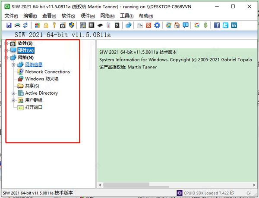Screen dimensions: 259x198
Task: Click the black memory module icon
Action: pos(100,25)
